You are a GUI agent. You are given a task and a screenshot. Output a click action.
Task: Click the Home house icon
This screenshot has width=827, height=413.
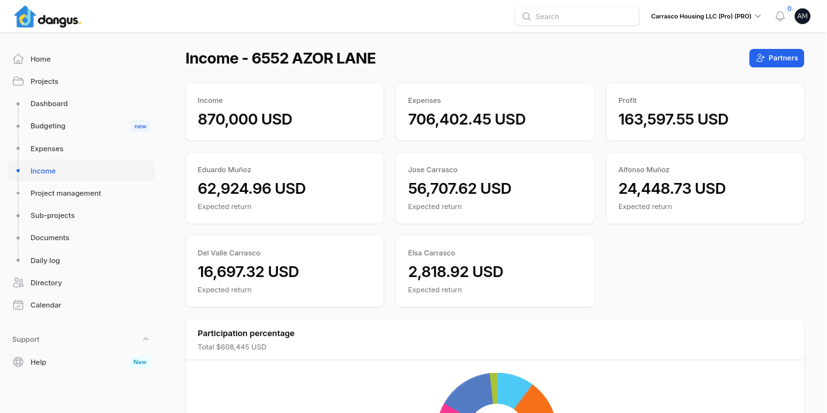(18, 59)
